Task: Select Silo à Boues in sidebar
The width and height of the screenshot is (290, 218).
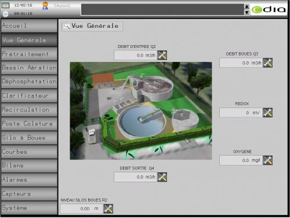Action: [x=29, y=138]
